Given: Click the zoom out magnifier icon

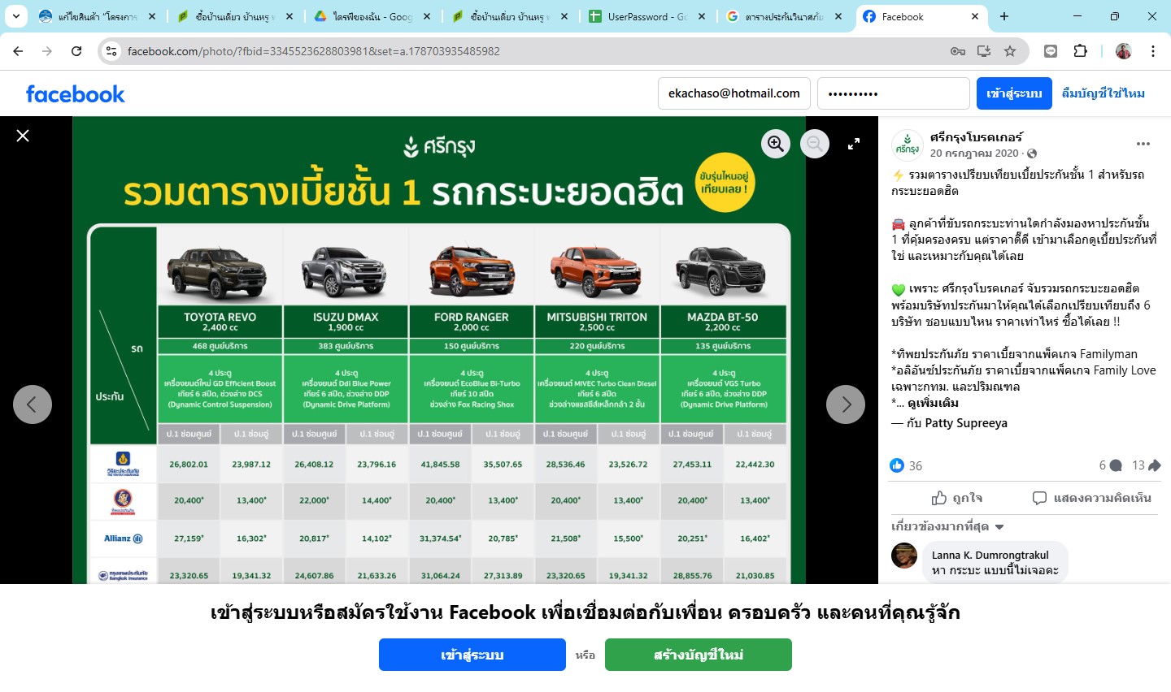Looking at the screenshot, I should point(815,144).
